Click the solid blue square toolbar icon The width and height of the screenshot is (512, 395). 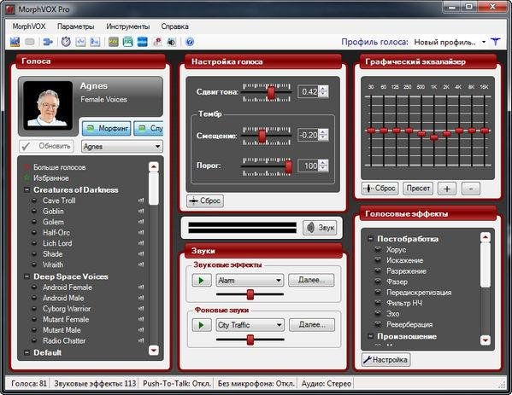point(143,42)
